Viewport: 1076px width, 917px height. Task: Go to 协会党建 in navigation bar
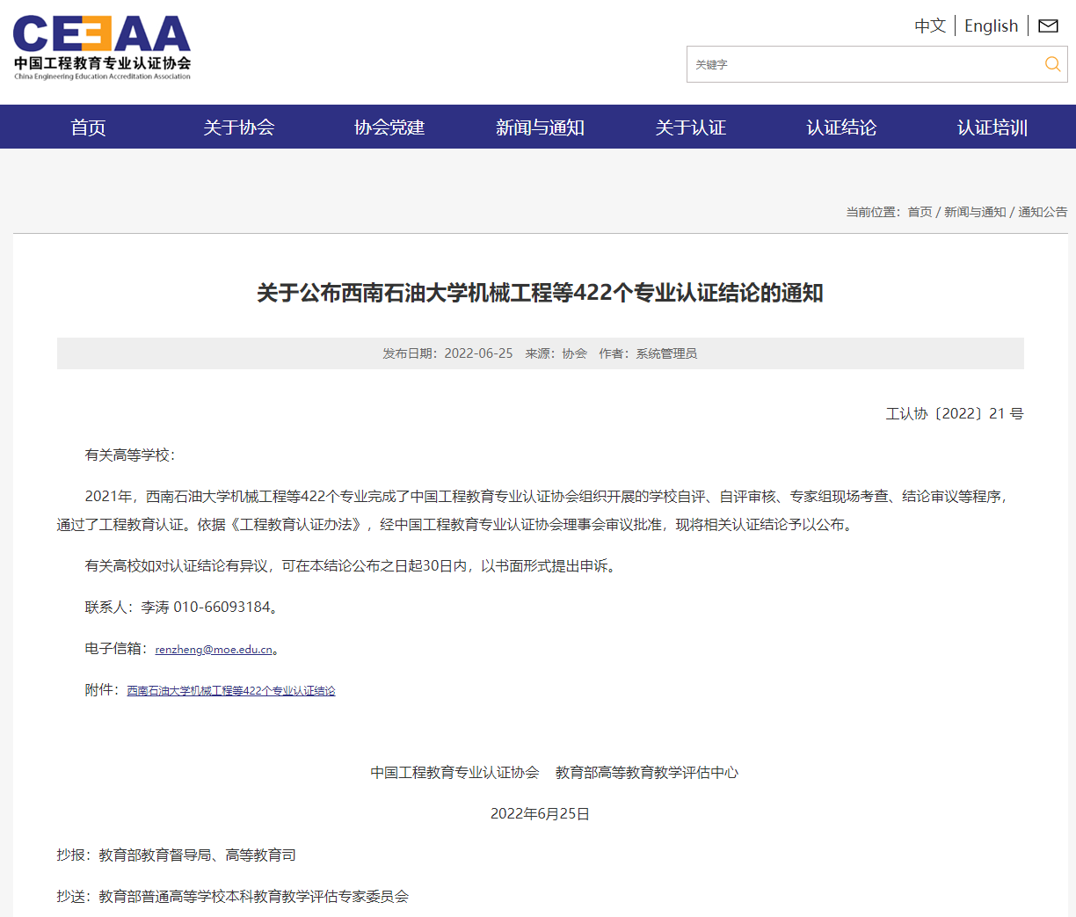[389, 127]
